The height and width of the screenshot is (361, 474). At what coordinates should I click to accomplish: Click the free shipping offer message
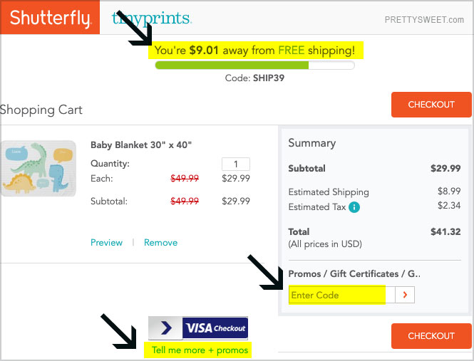(255, 50)
